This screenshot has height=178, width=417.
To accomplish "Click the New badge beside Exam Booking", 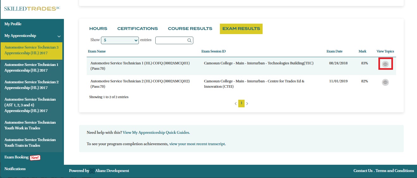I will pyautogui.click(x=35, y=157).
